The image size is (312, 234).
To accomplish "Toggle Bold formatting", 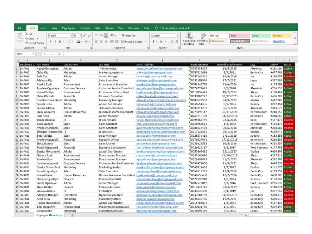I will [51, 41].
